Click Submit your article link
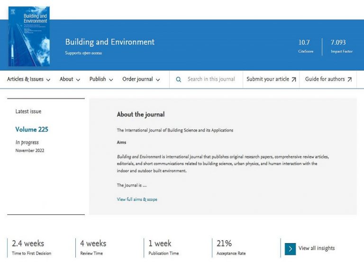The height and width of the screenshot is (273, 364). pos(268,79)
